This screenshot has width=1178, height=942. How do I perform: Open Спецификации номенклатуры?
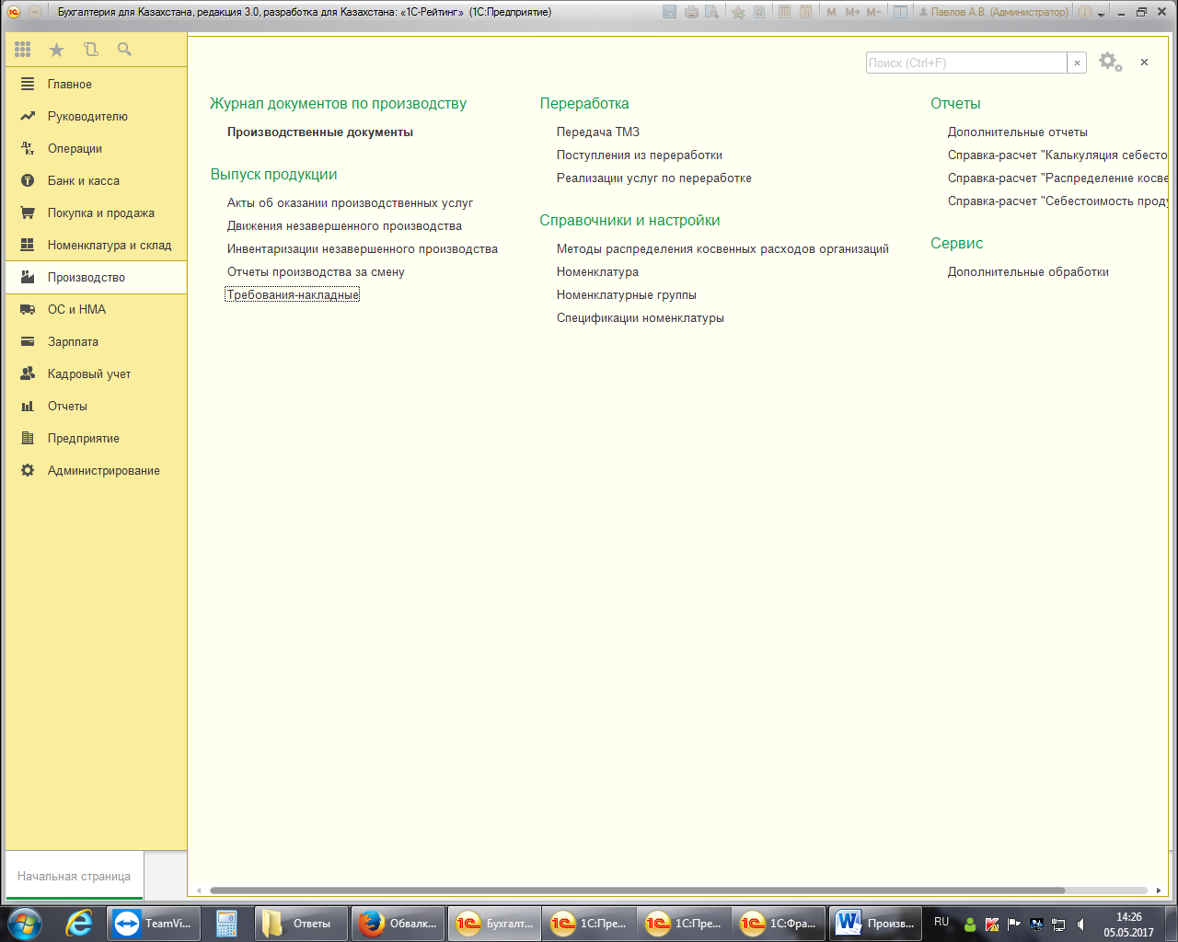[x=641, y=317]
